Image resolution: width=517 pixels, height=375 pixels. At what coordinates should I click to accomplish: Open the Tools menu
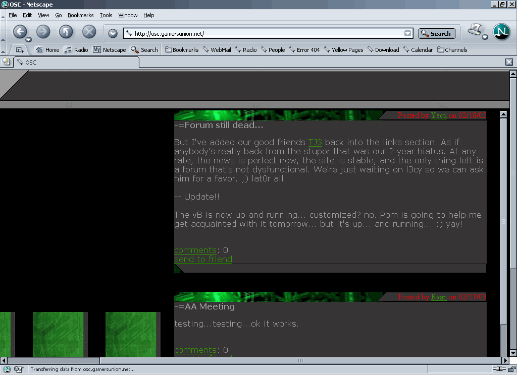coord(106,15)
